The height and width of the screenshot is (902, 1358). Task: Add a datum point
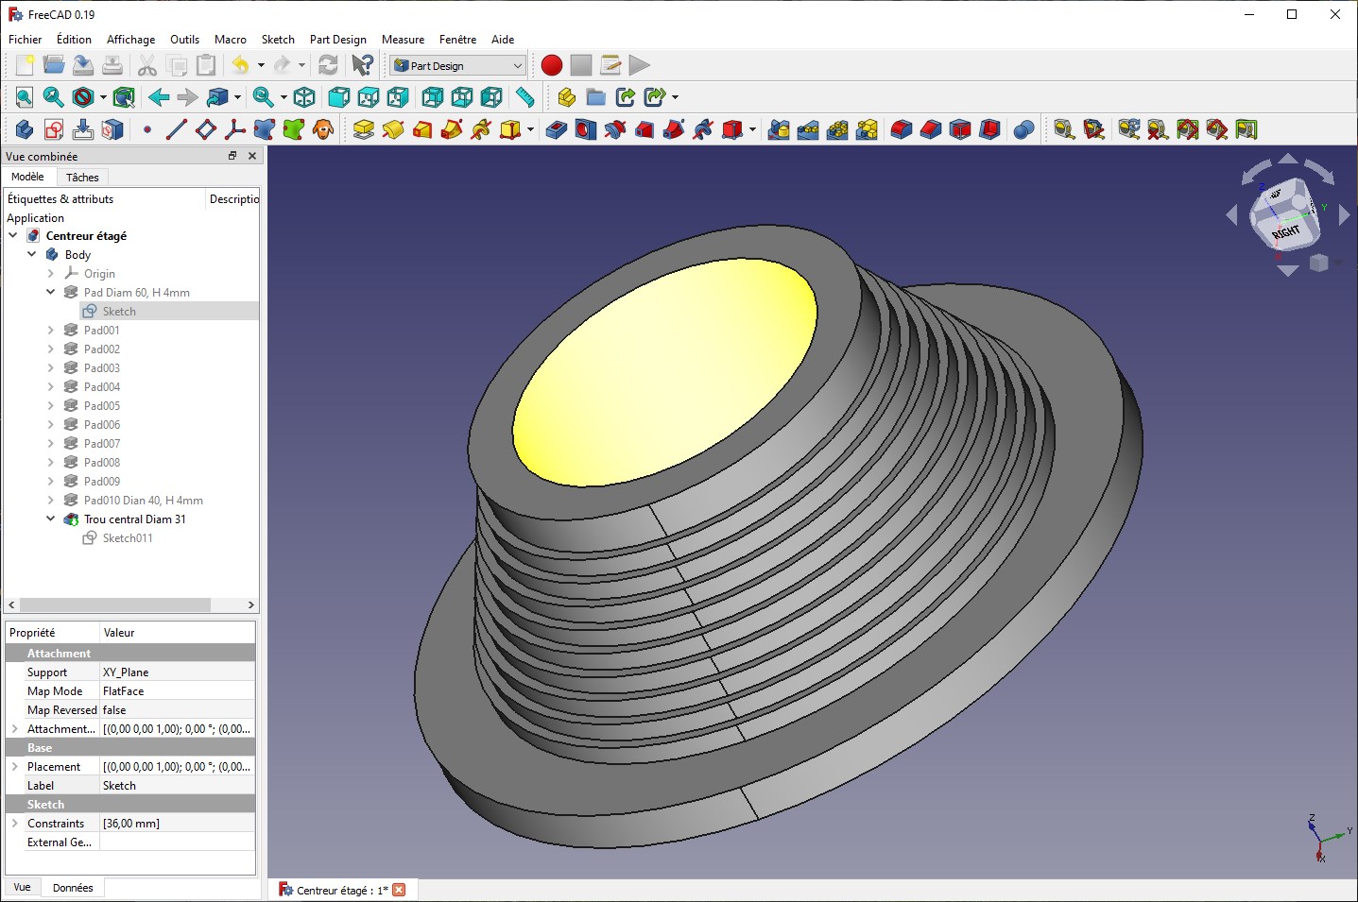click(147, 129)
